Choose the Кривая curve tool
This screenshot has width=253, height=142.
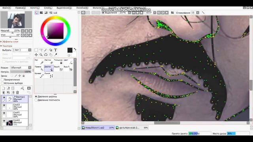39,75
